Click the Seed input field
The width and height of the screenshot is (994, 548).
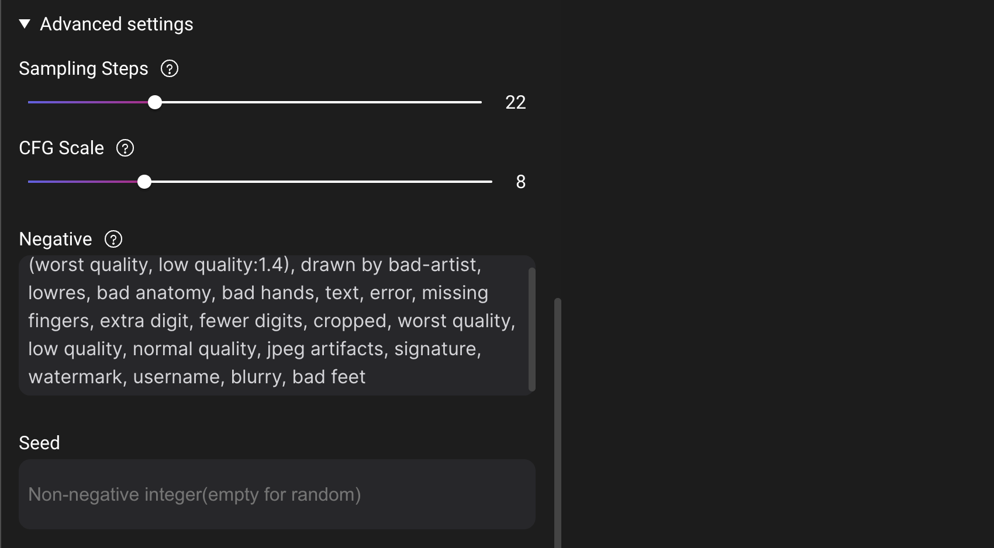click(277, 494)
